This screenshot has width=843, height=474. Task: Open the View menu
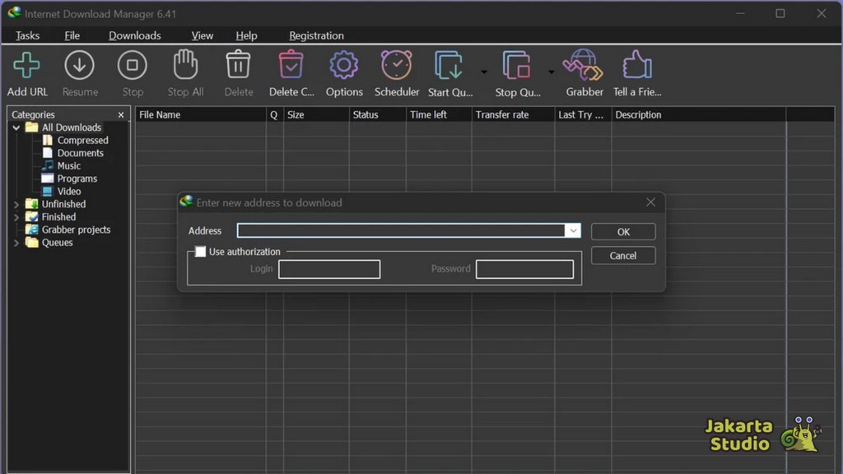(203, 35)
